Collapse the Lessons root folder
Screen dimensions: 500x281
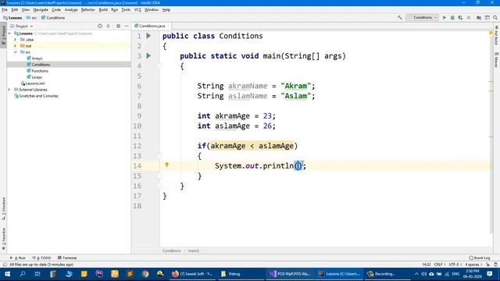tap(9, 34)
